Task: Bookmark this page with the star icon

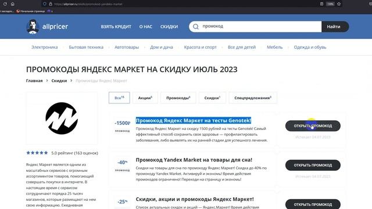Action: [339, 4]
